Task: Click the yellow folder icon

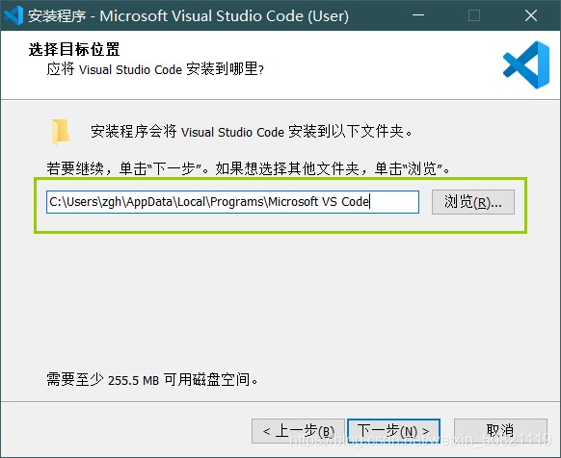Action: 61,132
